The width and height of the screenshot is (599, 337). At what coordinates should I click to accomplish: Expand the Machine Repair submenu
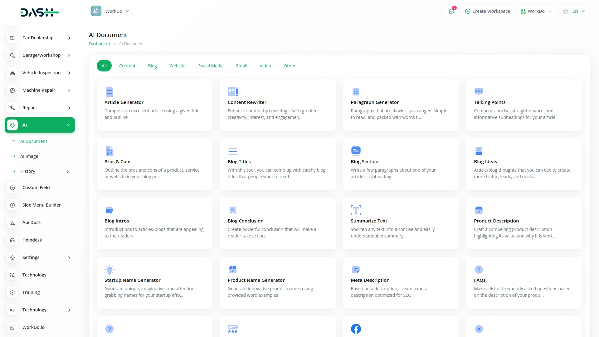[x=69, y=90]
